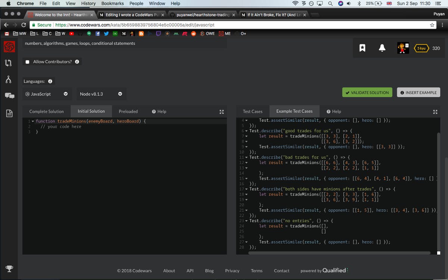Screen dimensions: 448x280
Task: Click the Codewars logo in the sidebar
Action: [x=9, y=47]
